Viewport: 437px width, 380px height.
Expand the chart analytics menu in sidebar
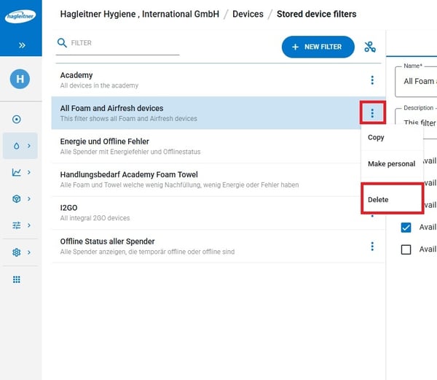click(x=20, y=172)
